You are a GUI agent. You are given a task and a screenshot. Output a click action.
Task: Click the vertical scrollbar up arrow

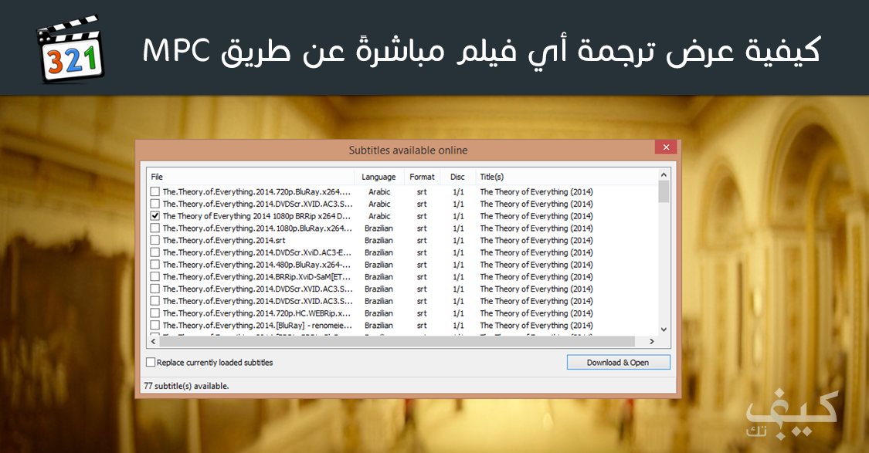pos(664,175)
